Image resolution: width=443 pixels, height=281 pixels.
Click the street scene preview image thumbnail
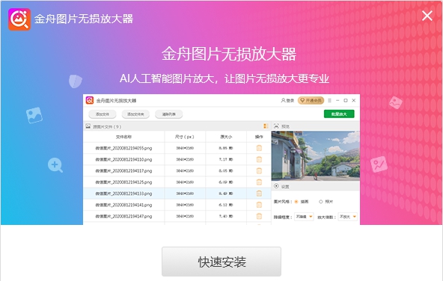tap(316, 156)
